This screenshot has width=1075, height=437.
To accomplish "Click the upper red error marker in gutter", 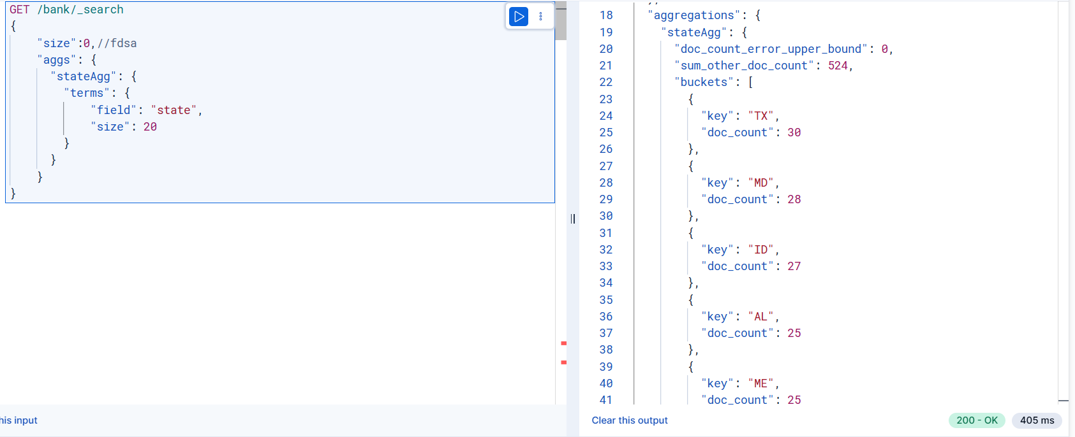I will coord(563,343).
